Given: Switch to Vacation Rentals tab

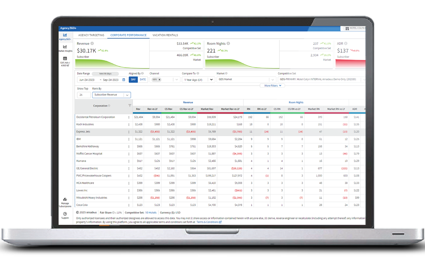Looking at the screenshot, I should click(x=165, y=35).
